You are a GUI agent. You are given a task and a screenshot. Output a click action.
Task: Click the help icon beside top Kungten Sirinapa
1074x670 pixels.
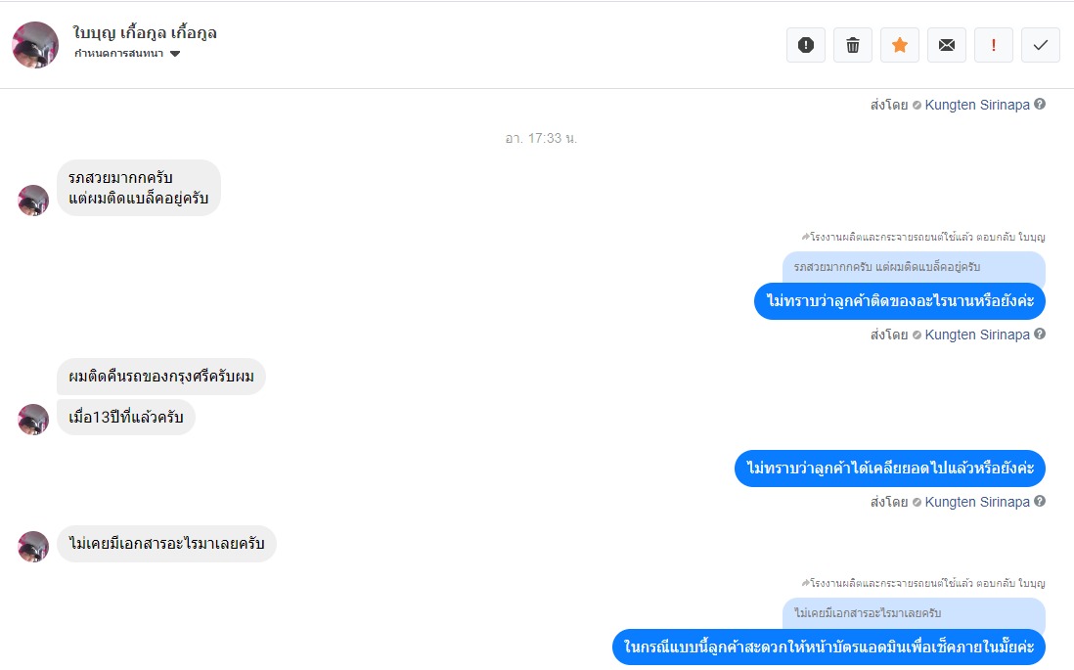tap(1040, 104)
